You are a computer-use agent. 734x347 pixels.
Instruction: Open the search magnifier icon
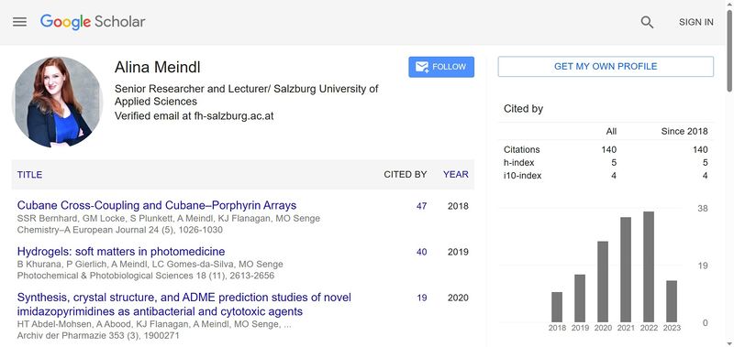pyautogui.click(x=647, y=22)
